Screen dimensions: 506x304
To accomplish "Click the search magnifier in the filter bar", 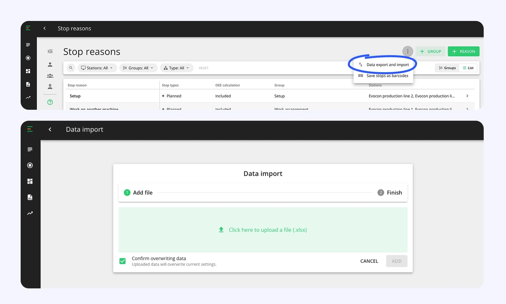I will (x=71, y=68).
